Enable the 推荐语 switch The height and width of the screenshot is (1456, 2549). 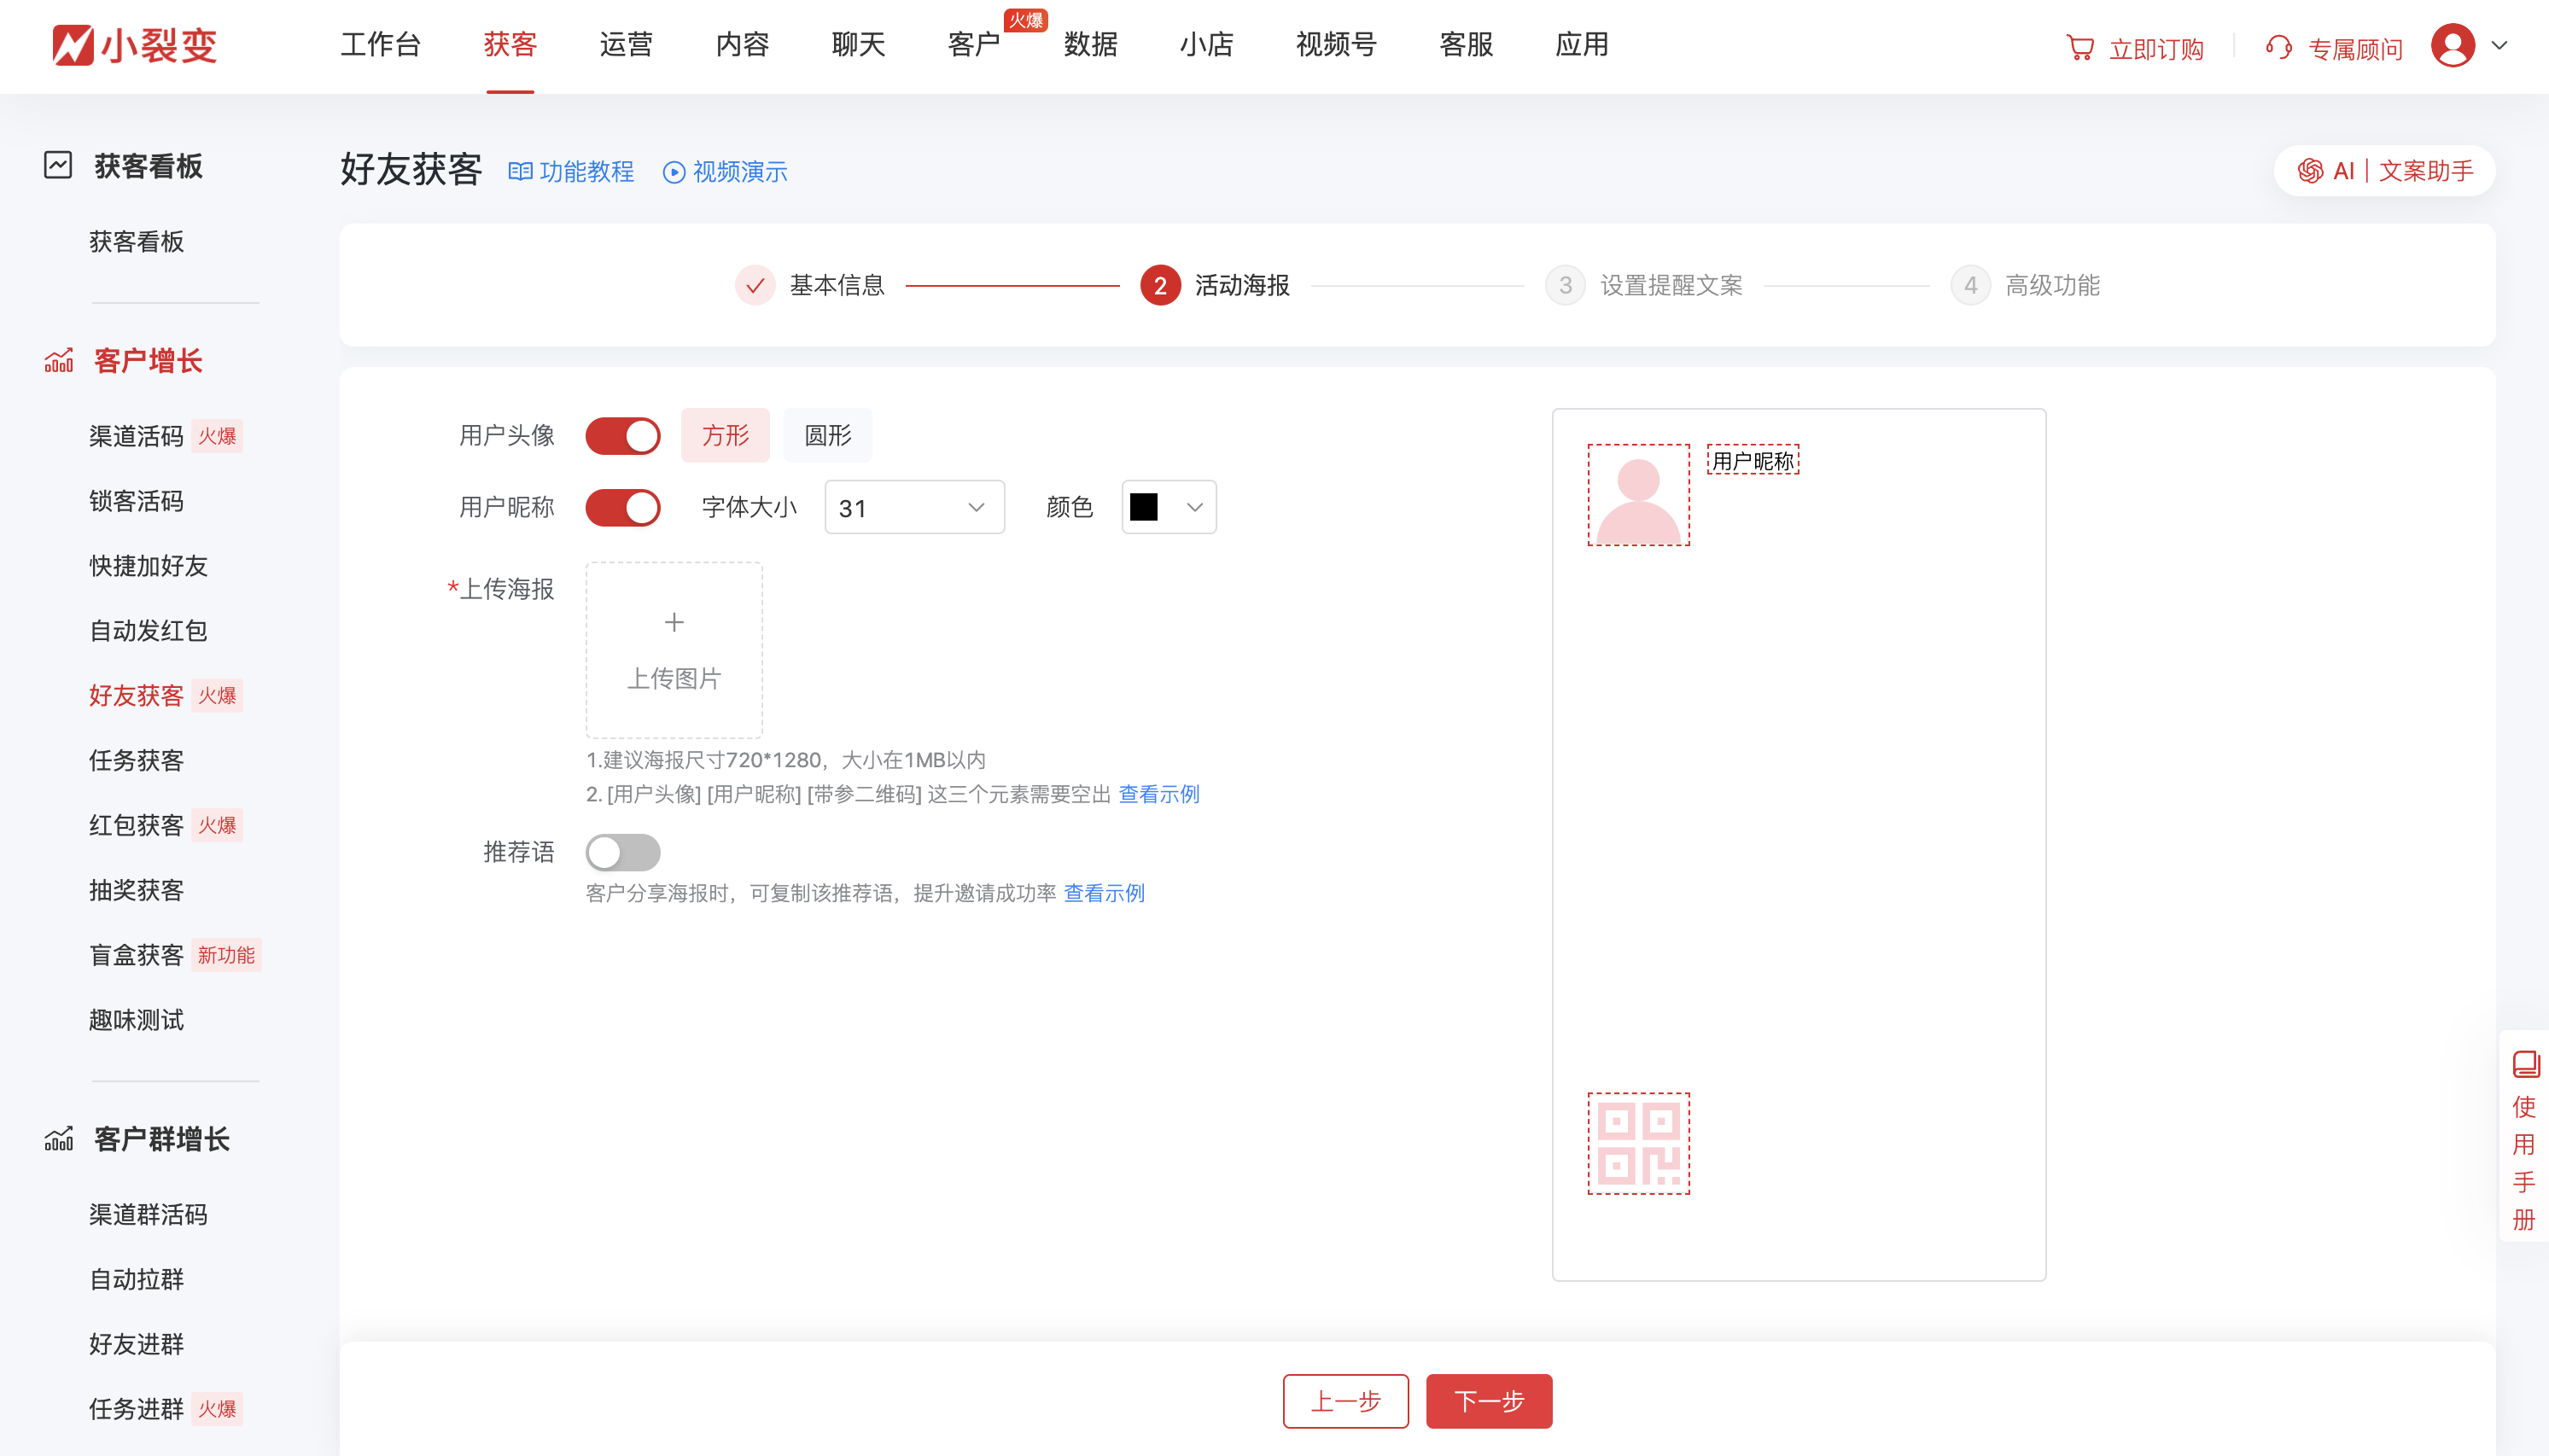[623, 852]
